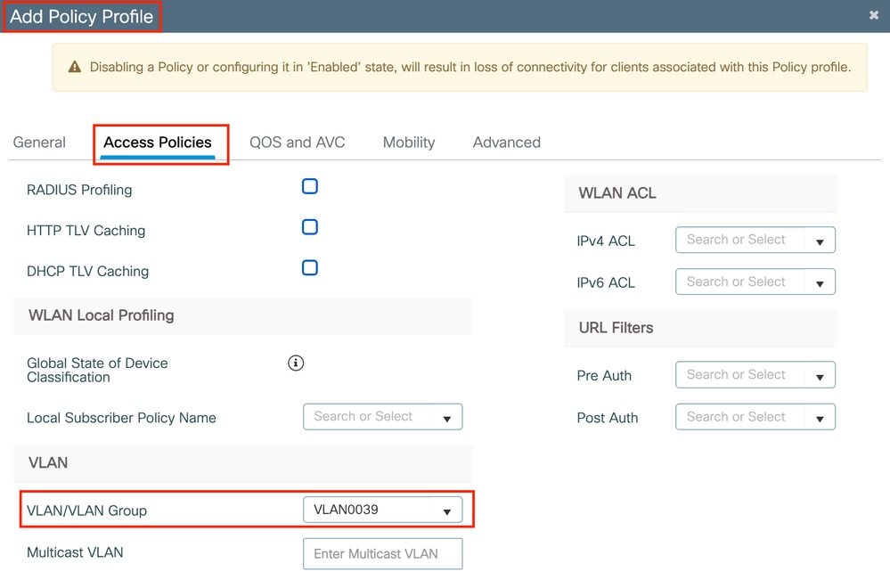
Task: Switch to the General tab
Action: pyautogui.click(x=39, y=143)
